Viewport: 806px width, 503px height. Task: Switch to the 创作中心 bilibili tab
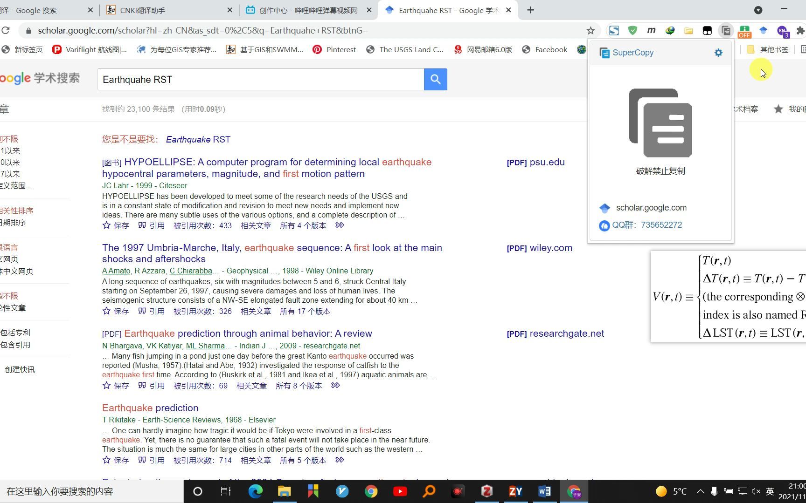coord(309,10)
